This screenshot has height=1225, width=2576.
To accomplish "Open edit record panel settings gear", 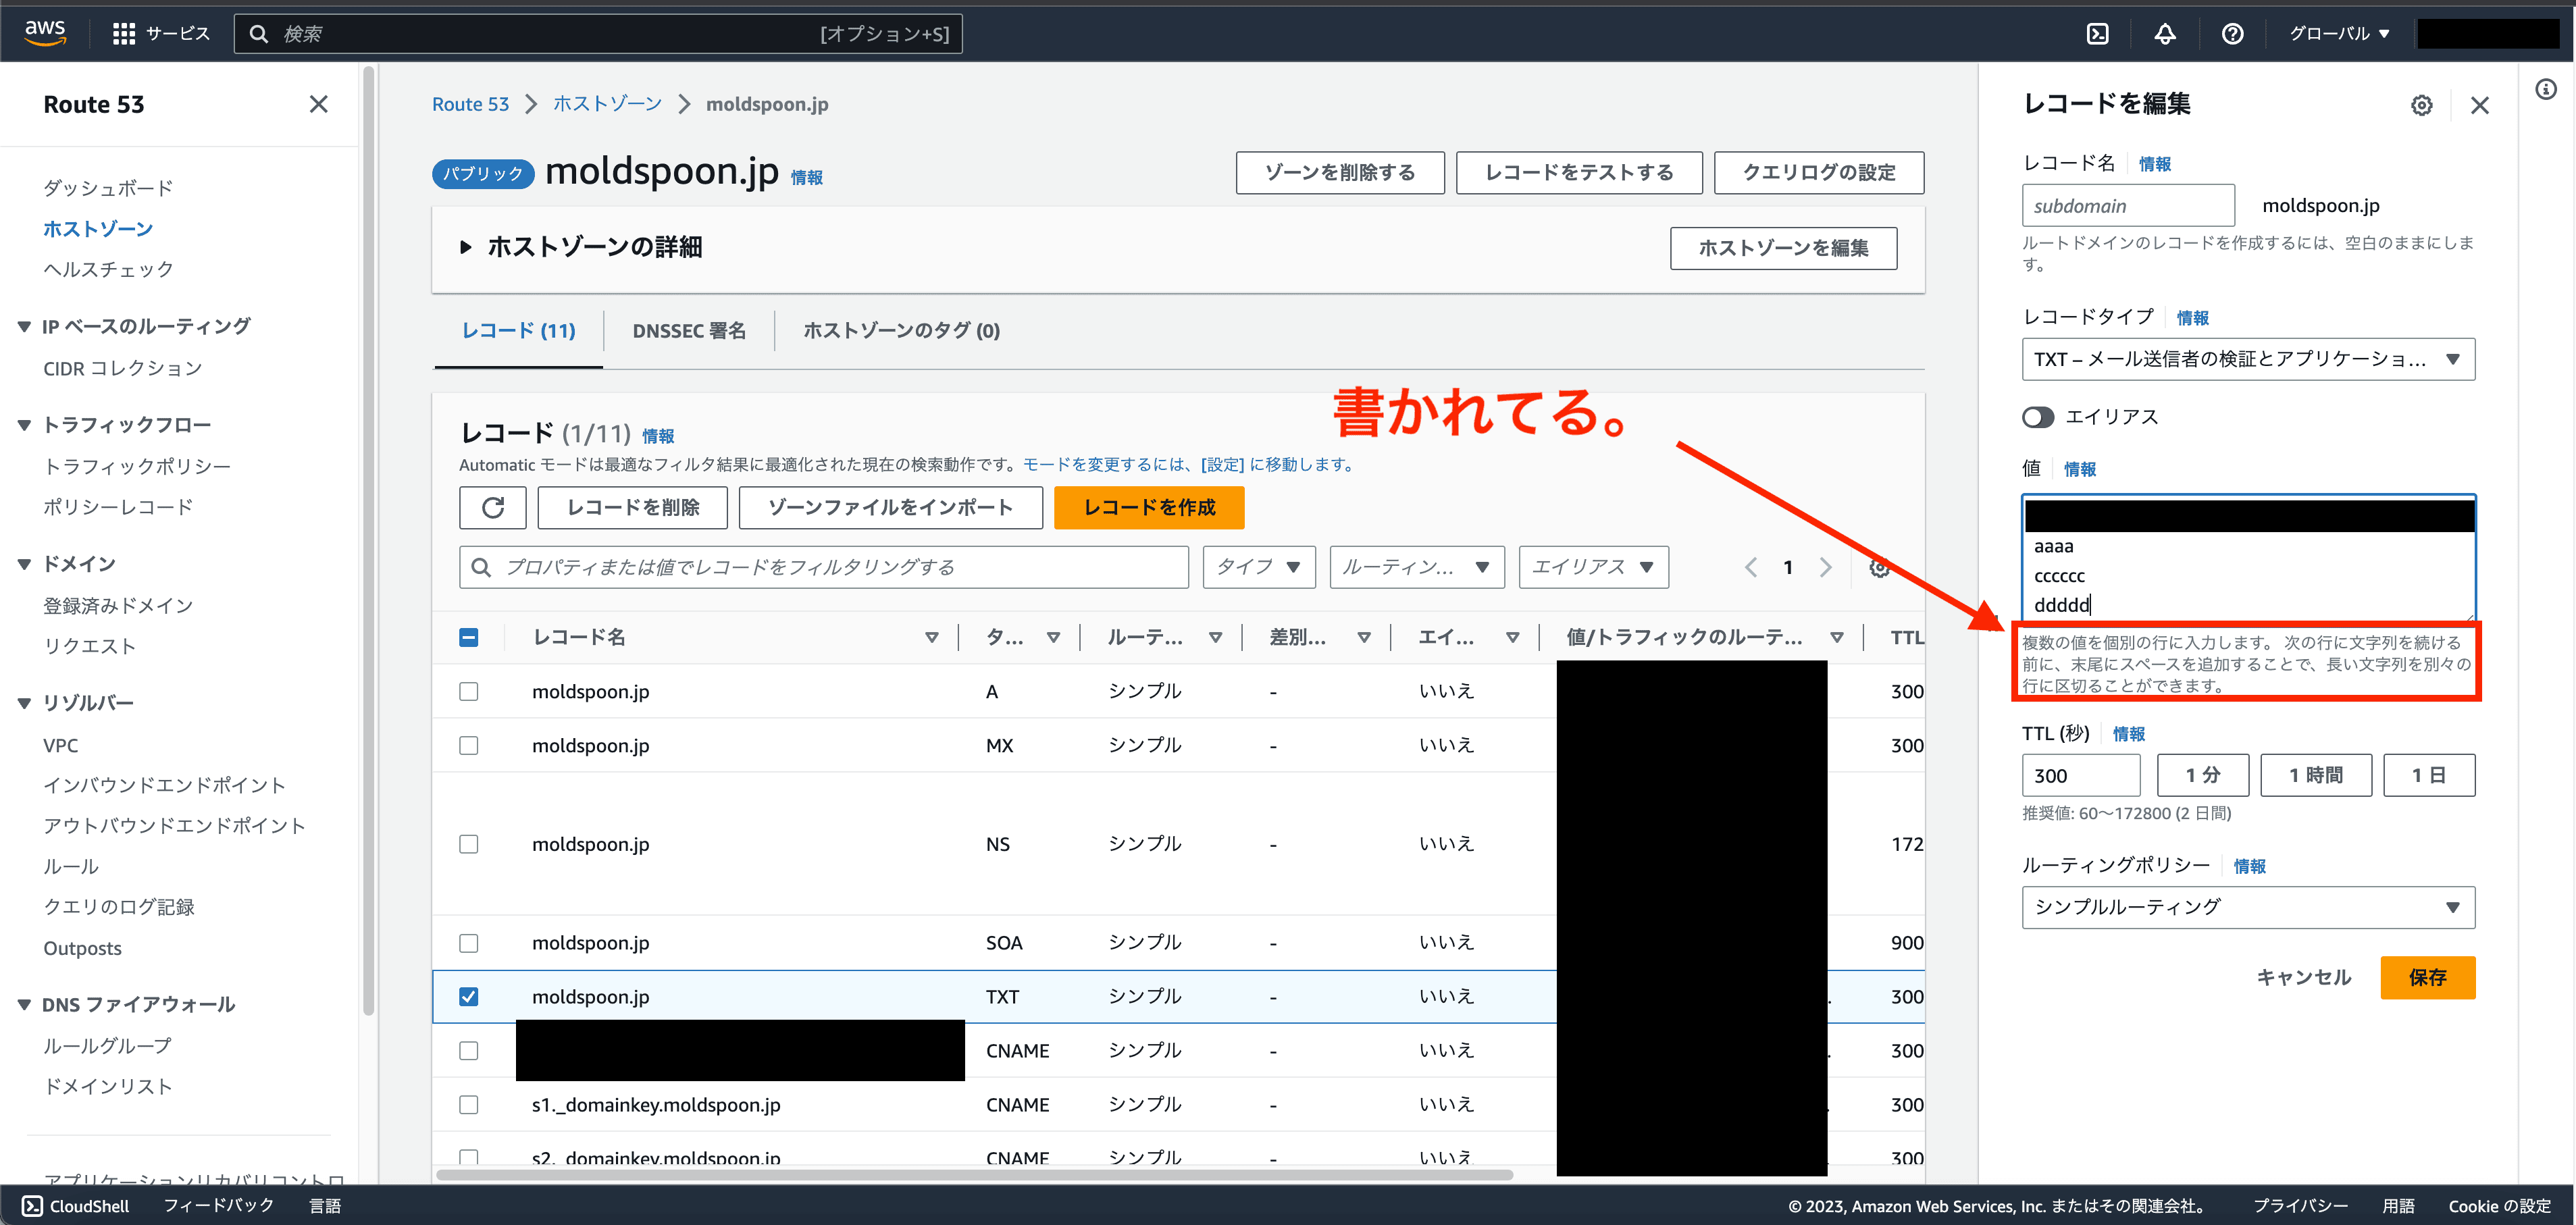I will click(2421, 105).
